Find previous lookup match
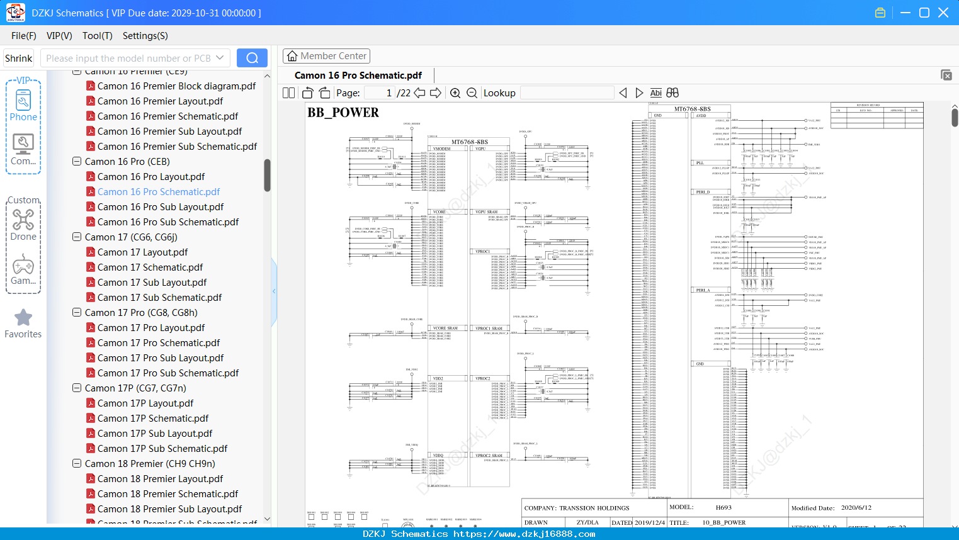This screenshot has width=959, height=540. tap(623, 93)
